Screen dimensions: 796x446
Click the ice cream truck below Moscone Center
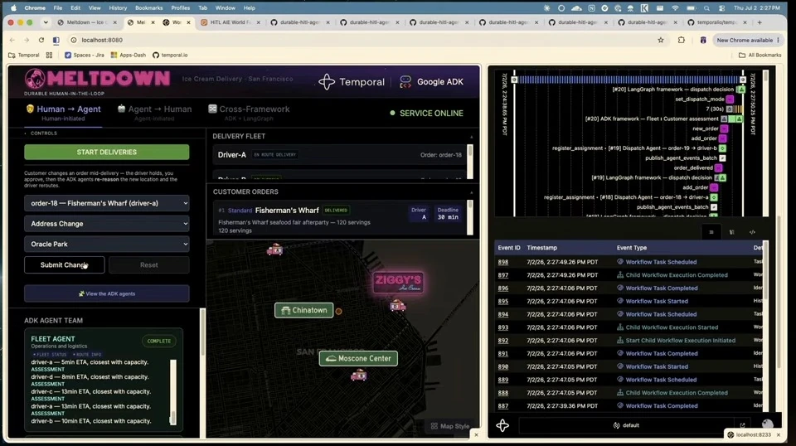click(358, 376)
